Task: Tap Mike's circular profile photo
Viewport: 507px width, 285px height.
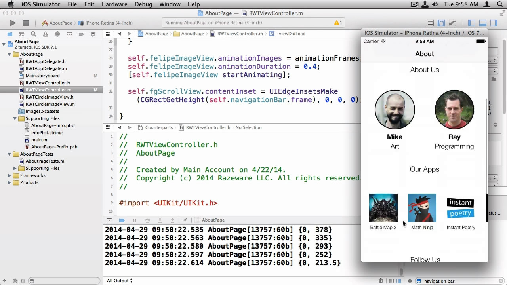Action: tap(395, 110)
